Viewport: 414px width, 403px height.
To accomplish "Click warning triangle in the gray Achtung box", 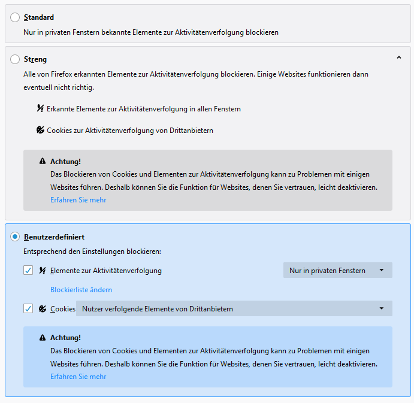I will [43, 162].
